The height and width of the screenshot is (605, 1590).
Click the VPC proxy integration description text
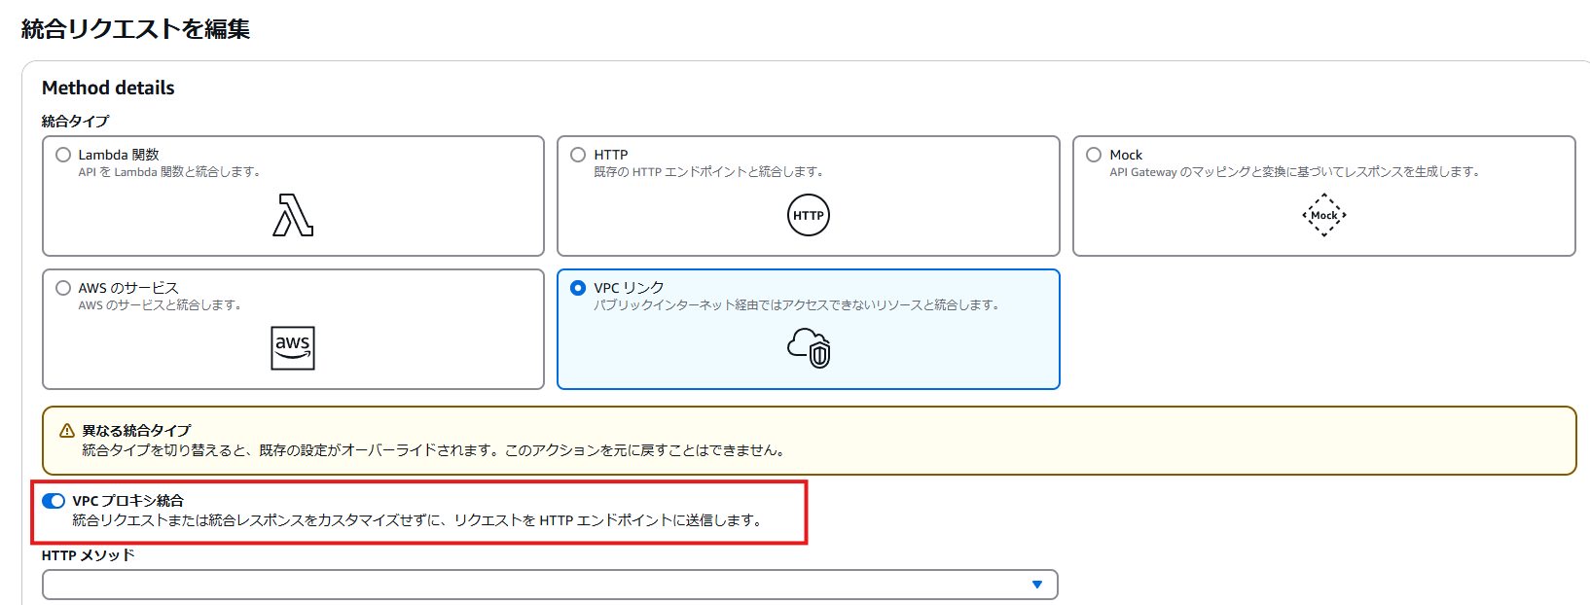pyautogui.click(x=418, y=520)
